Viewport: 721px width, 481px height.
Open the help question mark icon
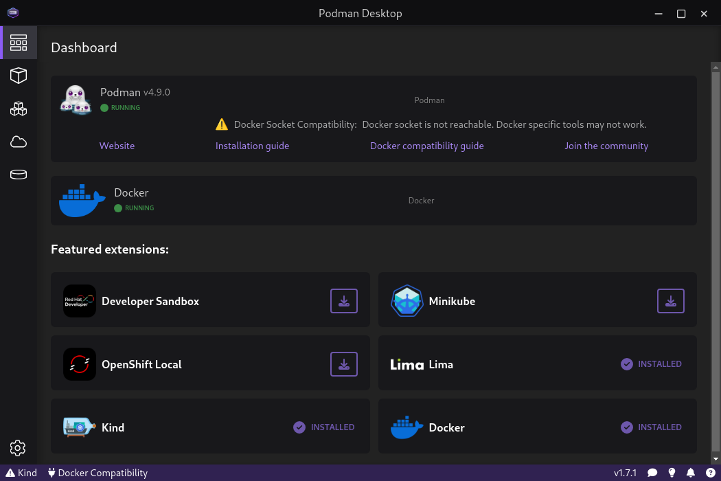click(x=709, y=473)
